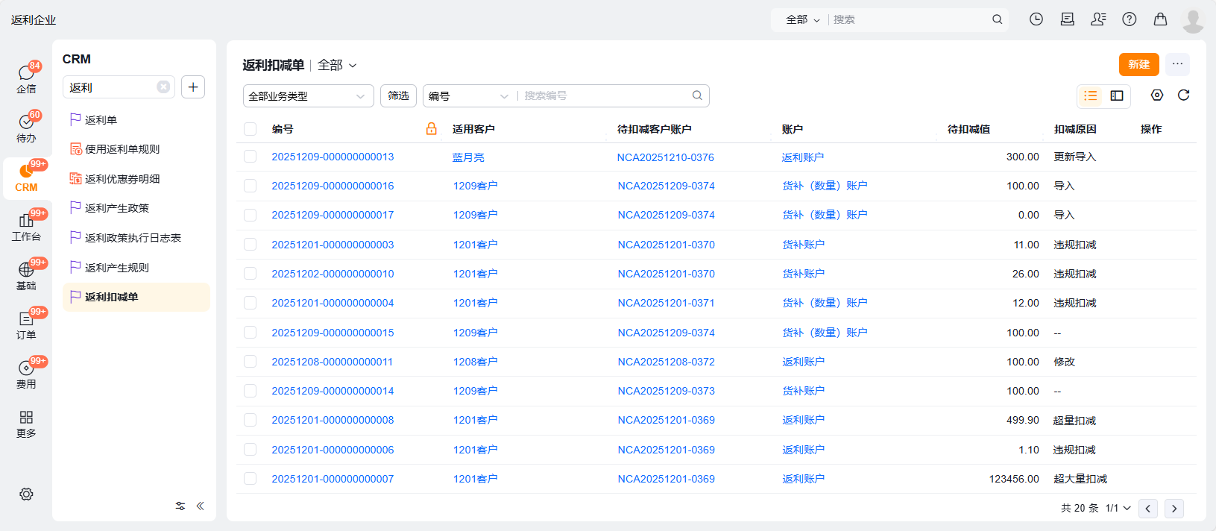1216x531 pixels.
Task: Open the menu adjust sliders icon
Action: tap(180, 506)
